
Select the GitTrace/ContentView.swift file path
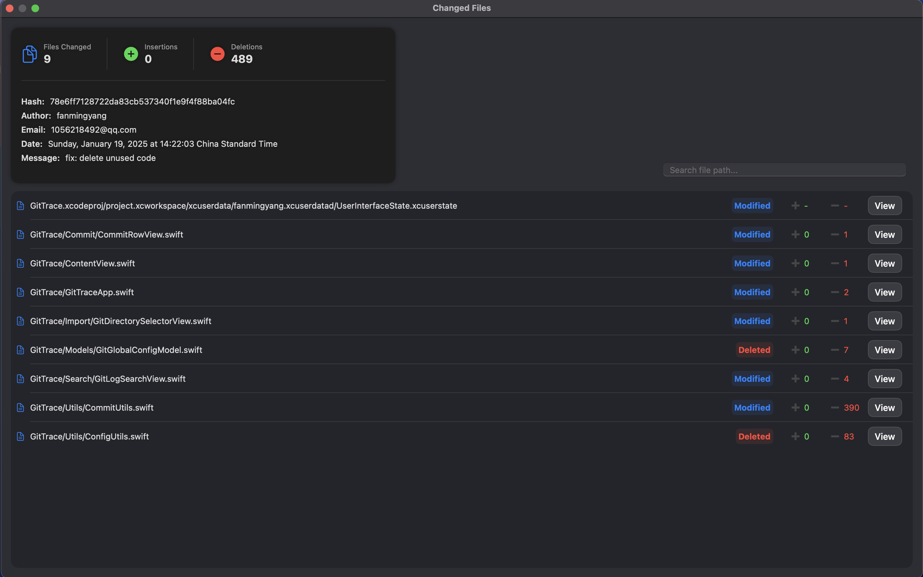(x=82, y=263)
